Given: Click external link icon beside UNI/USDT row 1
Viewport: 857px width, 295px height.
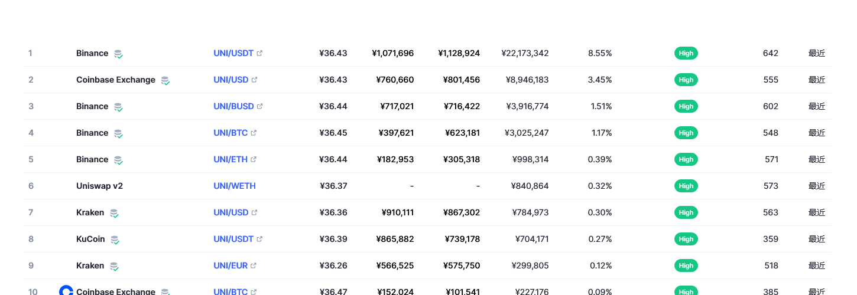Looking at the screenshot, I should click(259, 53).
